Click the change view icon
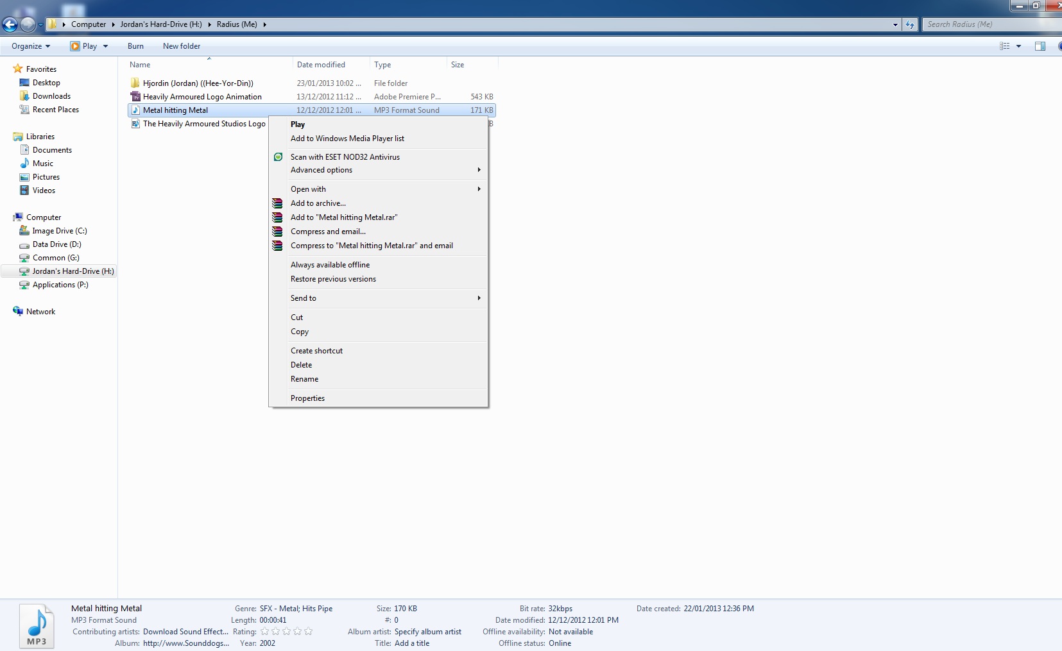This screenshot has width=1062, height=651. click(x=1005, y=46)
